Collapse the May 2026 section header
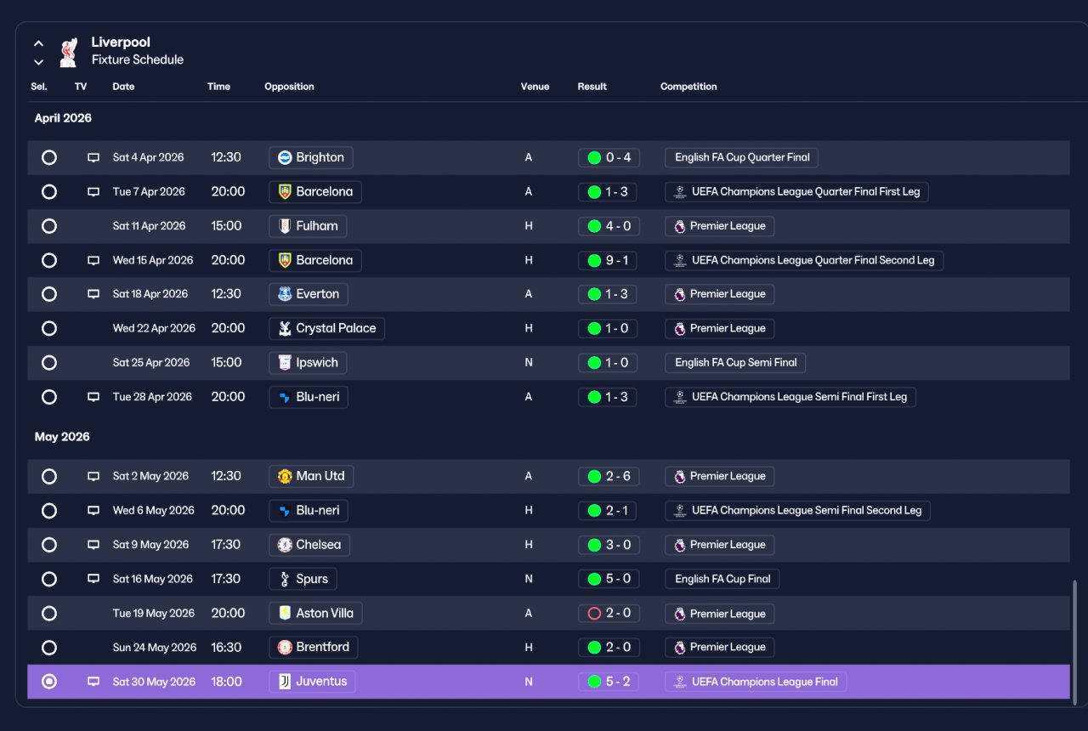1088x731 pixels. coord(62,437)
